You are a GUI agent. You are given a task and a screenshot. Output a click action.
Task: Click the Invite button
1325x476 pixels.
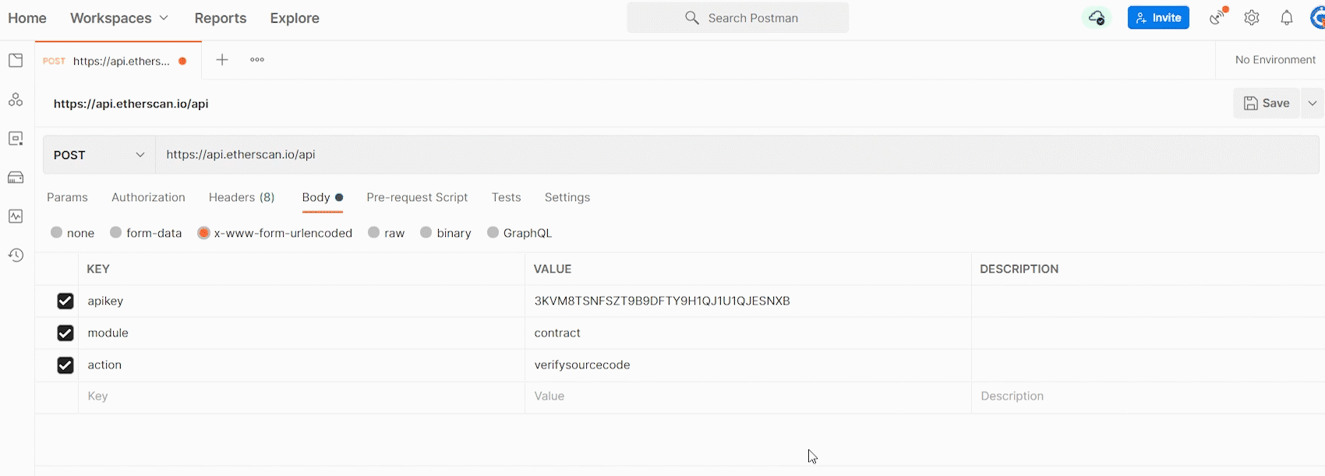pos(1158,18)
